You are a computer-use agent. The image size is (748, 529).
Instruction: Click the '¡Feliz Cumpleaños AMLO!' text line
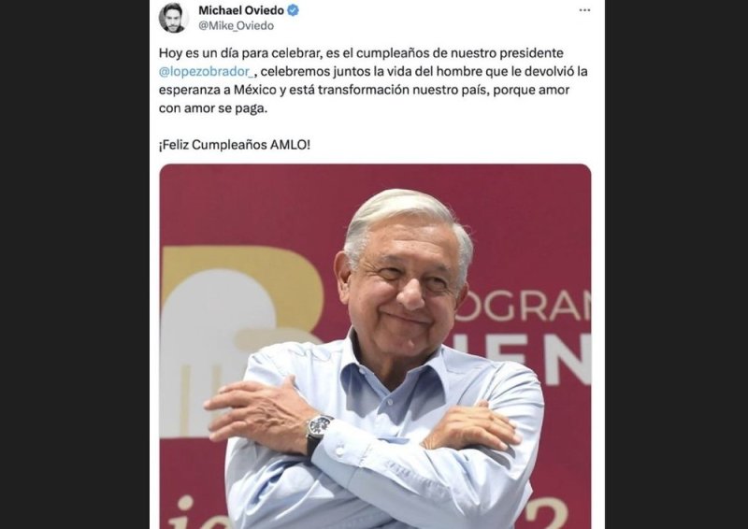coord(235,145)
